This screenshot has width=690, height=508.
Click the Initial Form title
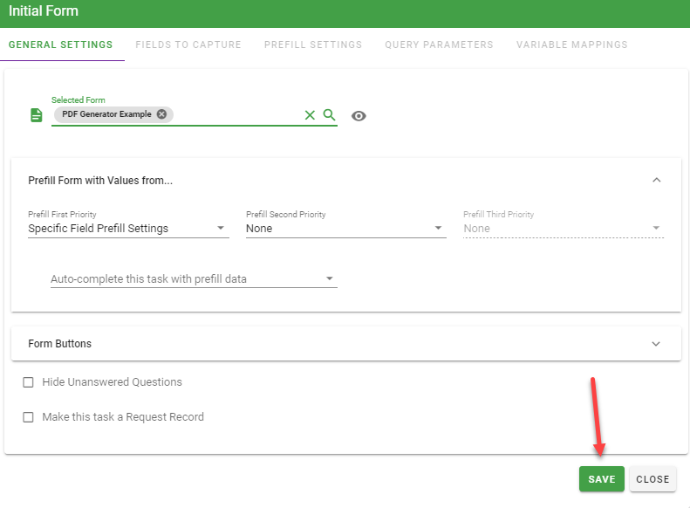tap(44, 11)
